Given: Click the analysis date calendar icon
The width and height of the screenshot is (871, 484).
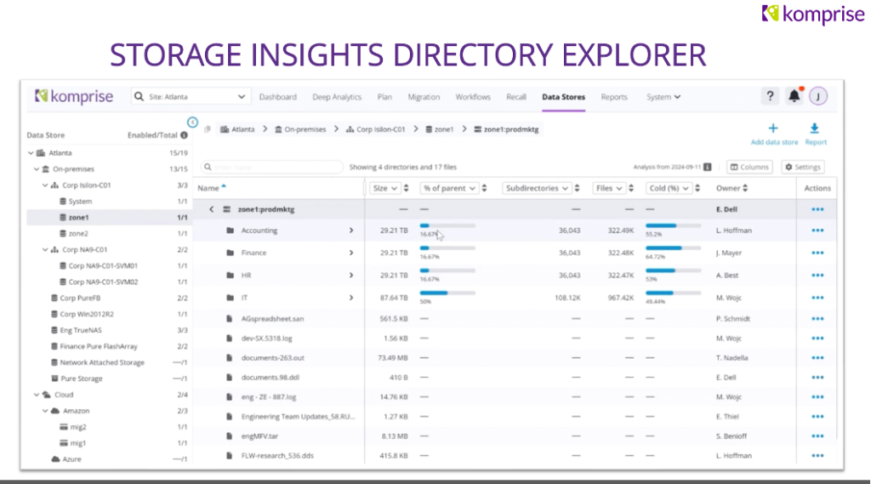Looking at the screenshot, I should 707,167.
